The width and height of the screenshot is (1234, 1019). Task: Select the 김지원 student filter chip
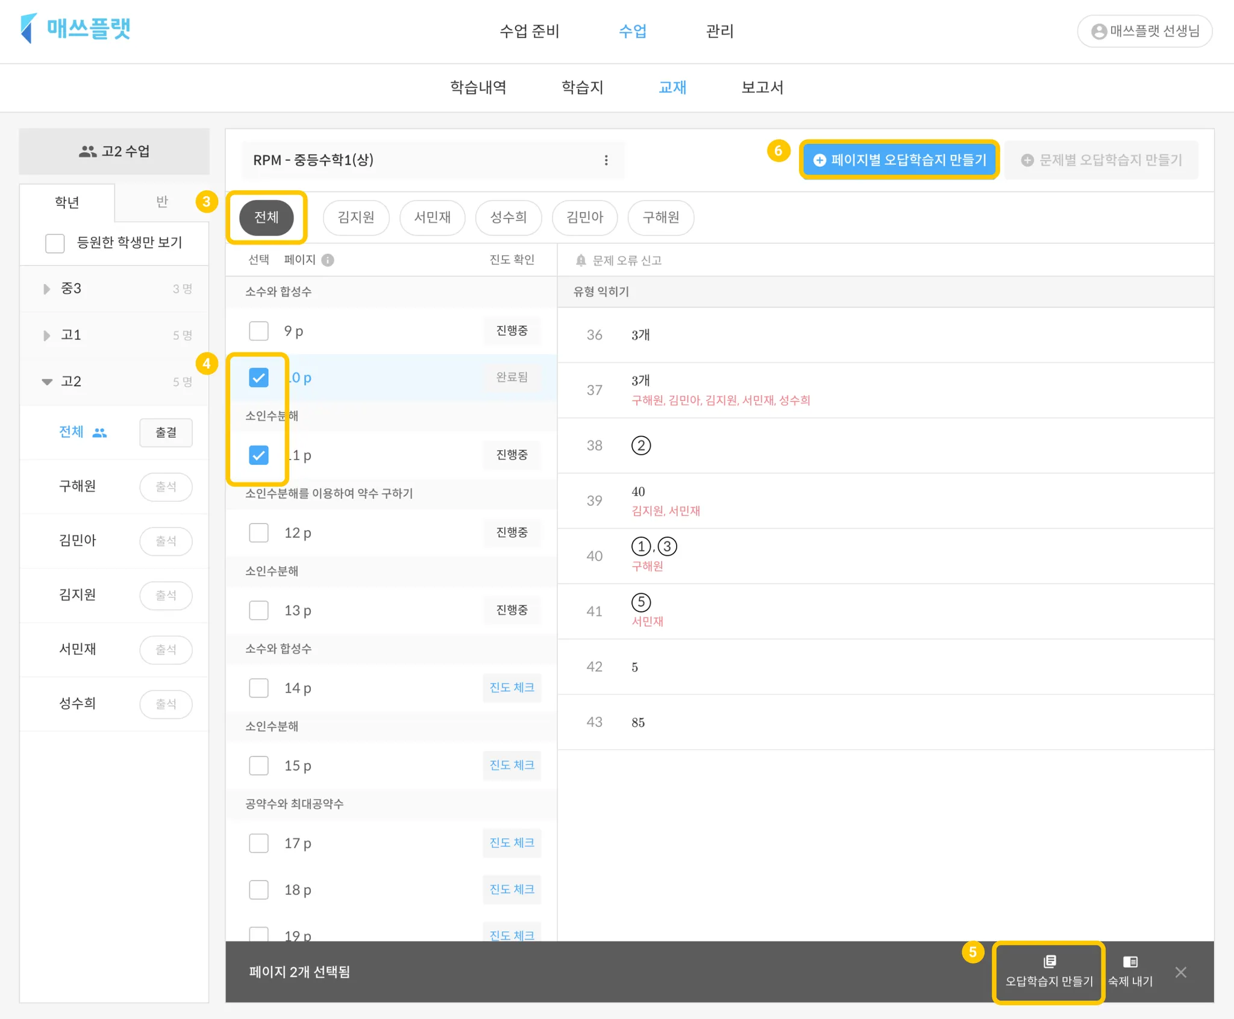click(x=355, y=217)
